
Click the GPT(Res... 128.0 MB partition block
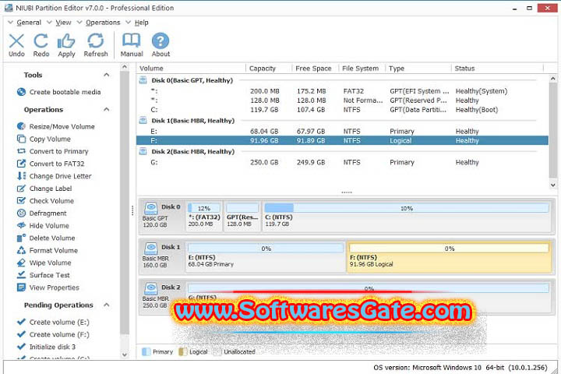[242, 216]
